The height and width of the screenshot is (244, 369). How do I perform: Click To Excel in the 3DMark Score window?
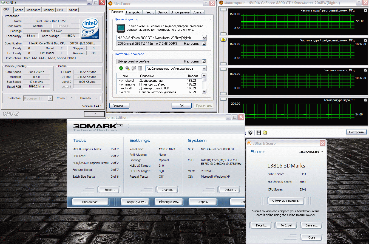286,225
